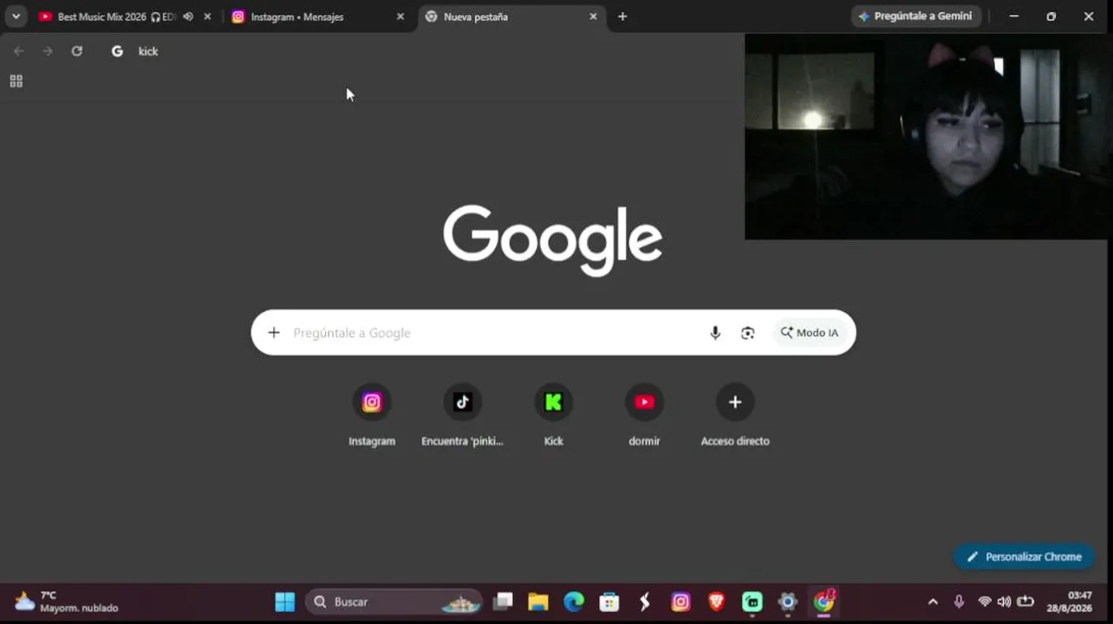Screen dimensions: 1113x624
Task: Open Wi-Fi network settings in tray
Action: coord(985,601)
